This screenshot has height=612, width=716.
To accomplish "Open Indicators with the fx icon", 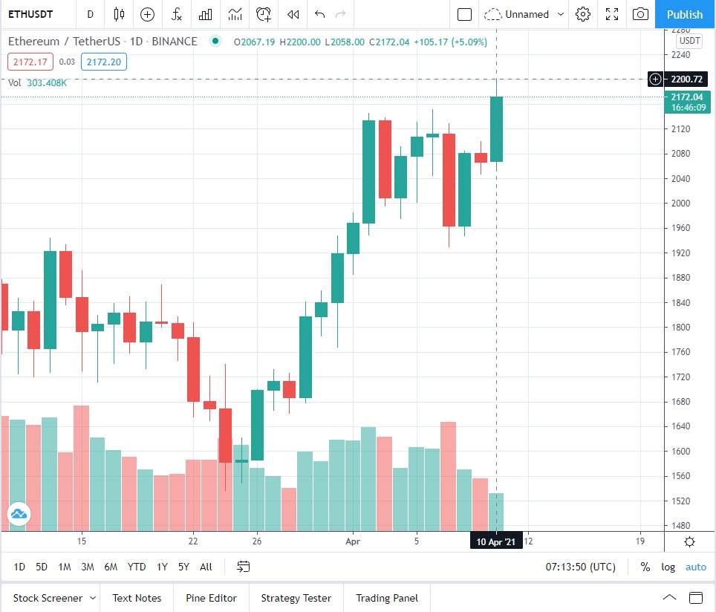I will click(176, 14).
